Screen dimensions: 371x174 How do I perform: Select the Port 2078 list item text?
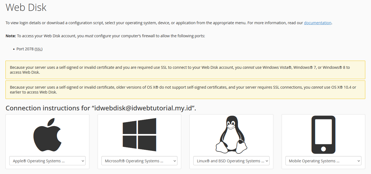click(x=29, y=49)
